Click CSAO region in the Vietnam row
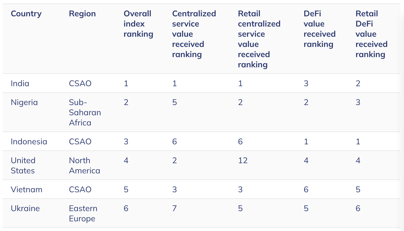Viewport: 404px width, 231px height. pyautogui.click(x=80, y=190)
